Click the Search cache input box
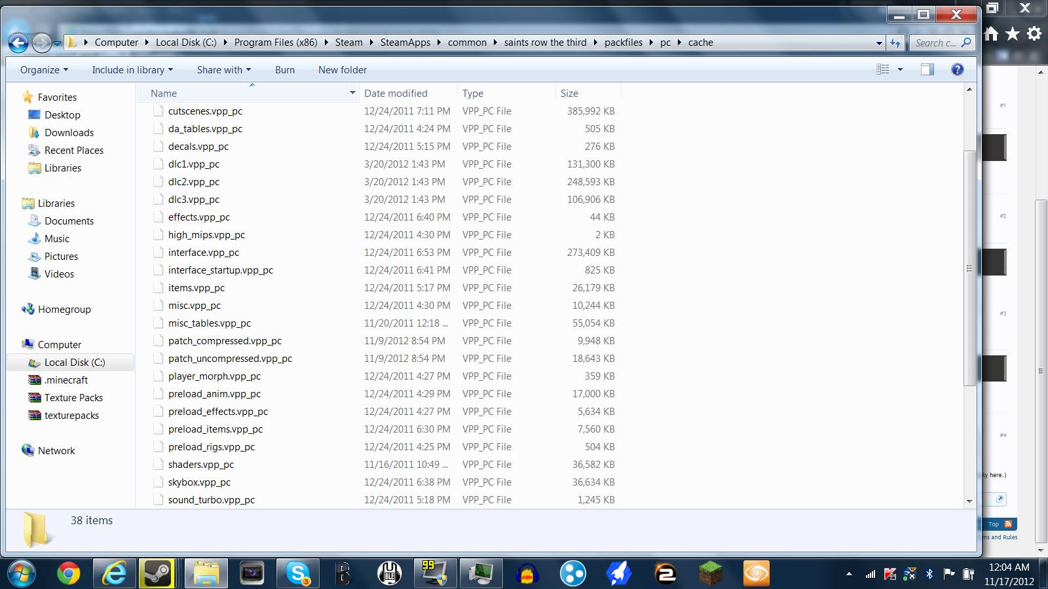 pyautogui.click(x=942, y=43)
